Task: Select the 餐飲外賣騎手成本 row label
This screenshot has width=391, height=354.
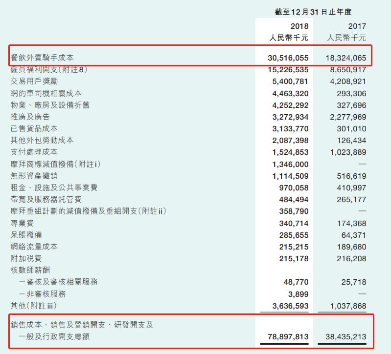Action: (42, 58)
